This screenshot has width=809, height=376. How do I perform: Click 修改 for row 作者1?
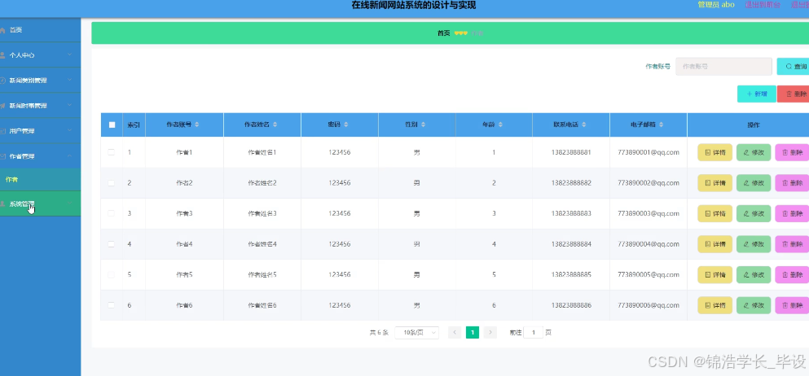click(754, 152)
